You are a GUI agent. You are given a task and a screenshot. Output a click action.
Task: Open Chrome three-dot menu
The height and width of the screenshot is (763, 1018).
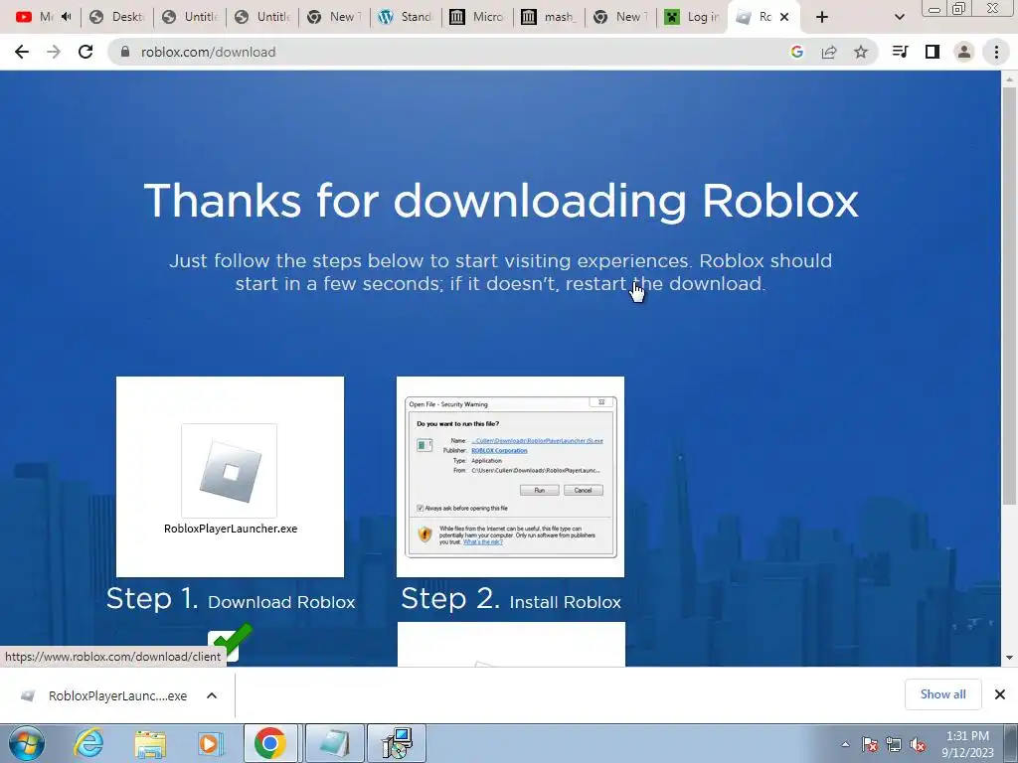click(996, 52)
